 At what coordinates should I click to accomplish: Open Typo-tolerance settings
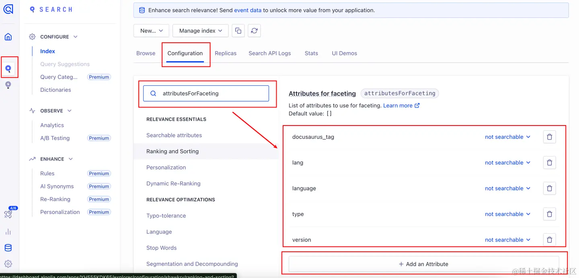[x=166, y=216]
